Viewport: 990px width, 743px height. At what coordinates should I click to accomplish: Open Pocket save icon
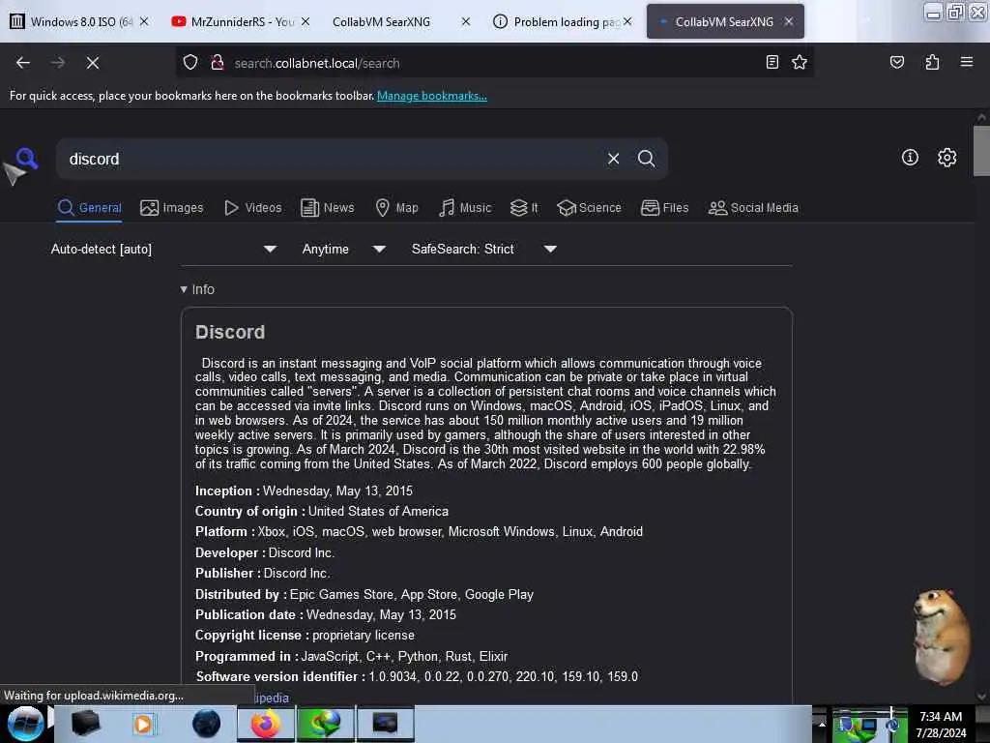point(896,62)
